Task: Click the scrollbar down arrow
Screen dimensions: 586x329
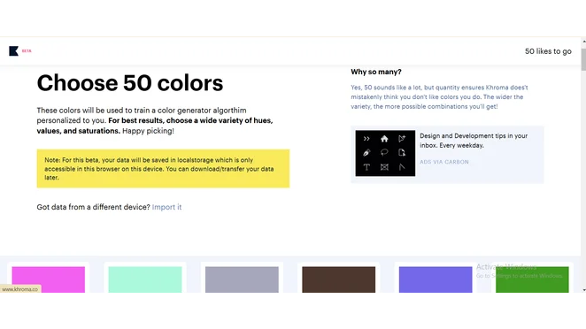Action: click(583, 290)
